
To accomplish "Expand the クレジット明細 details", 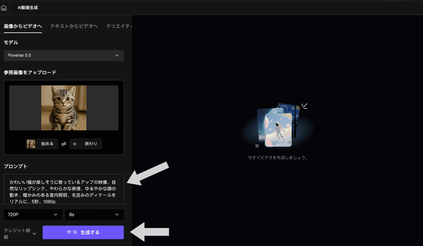I will [20, 233].
